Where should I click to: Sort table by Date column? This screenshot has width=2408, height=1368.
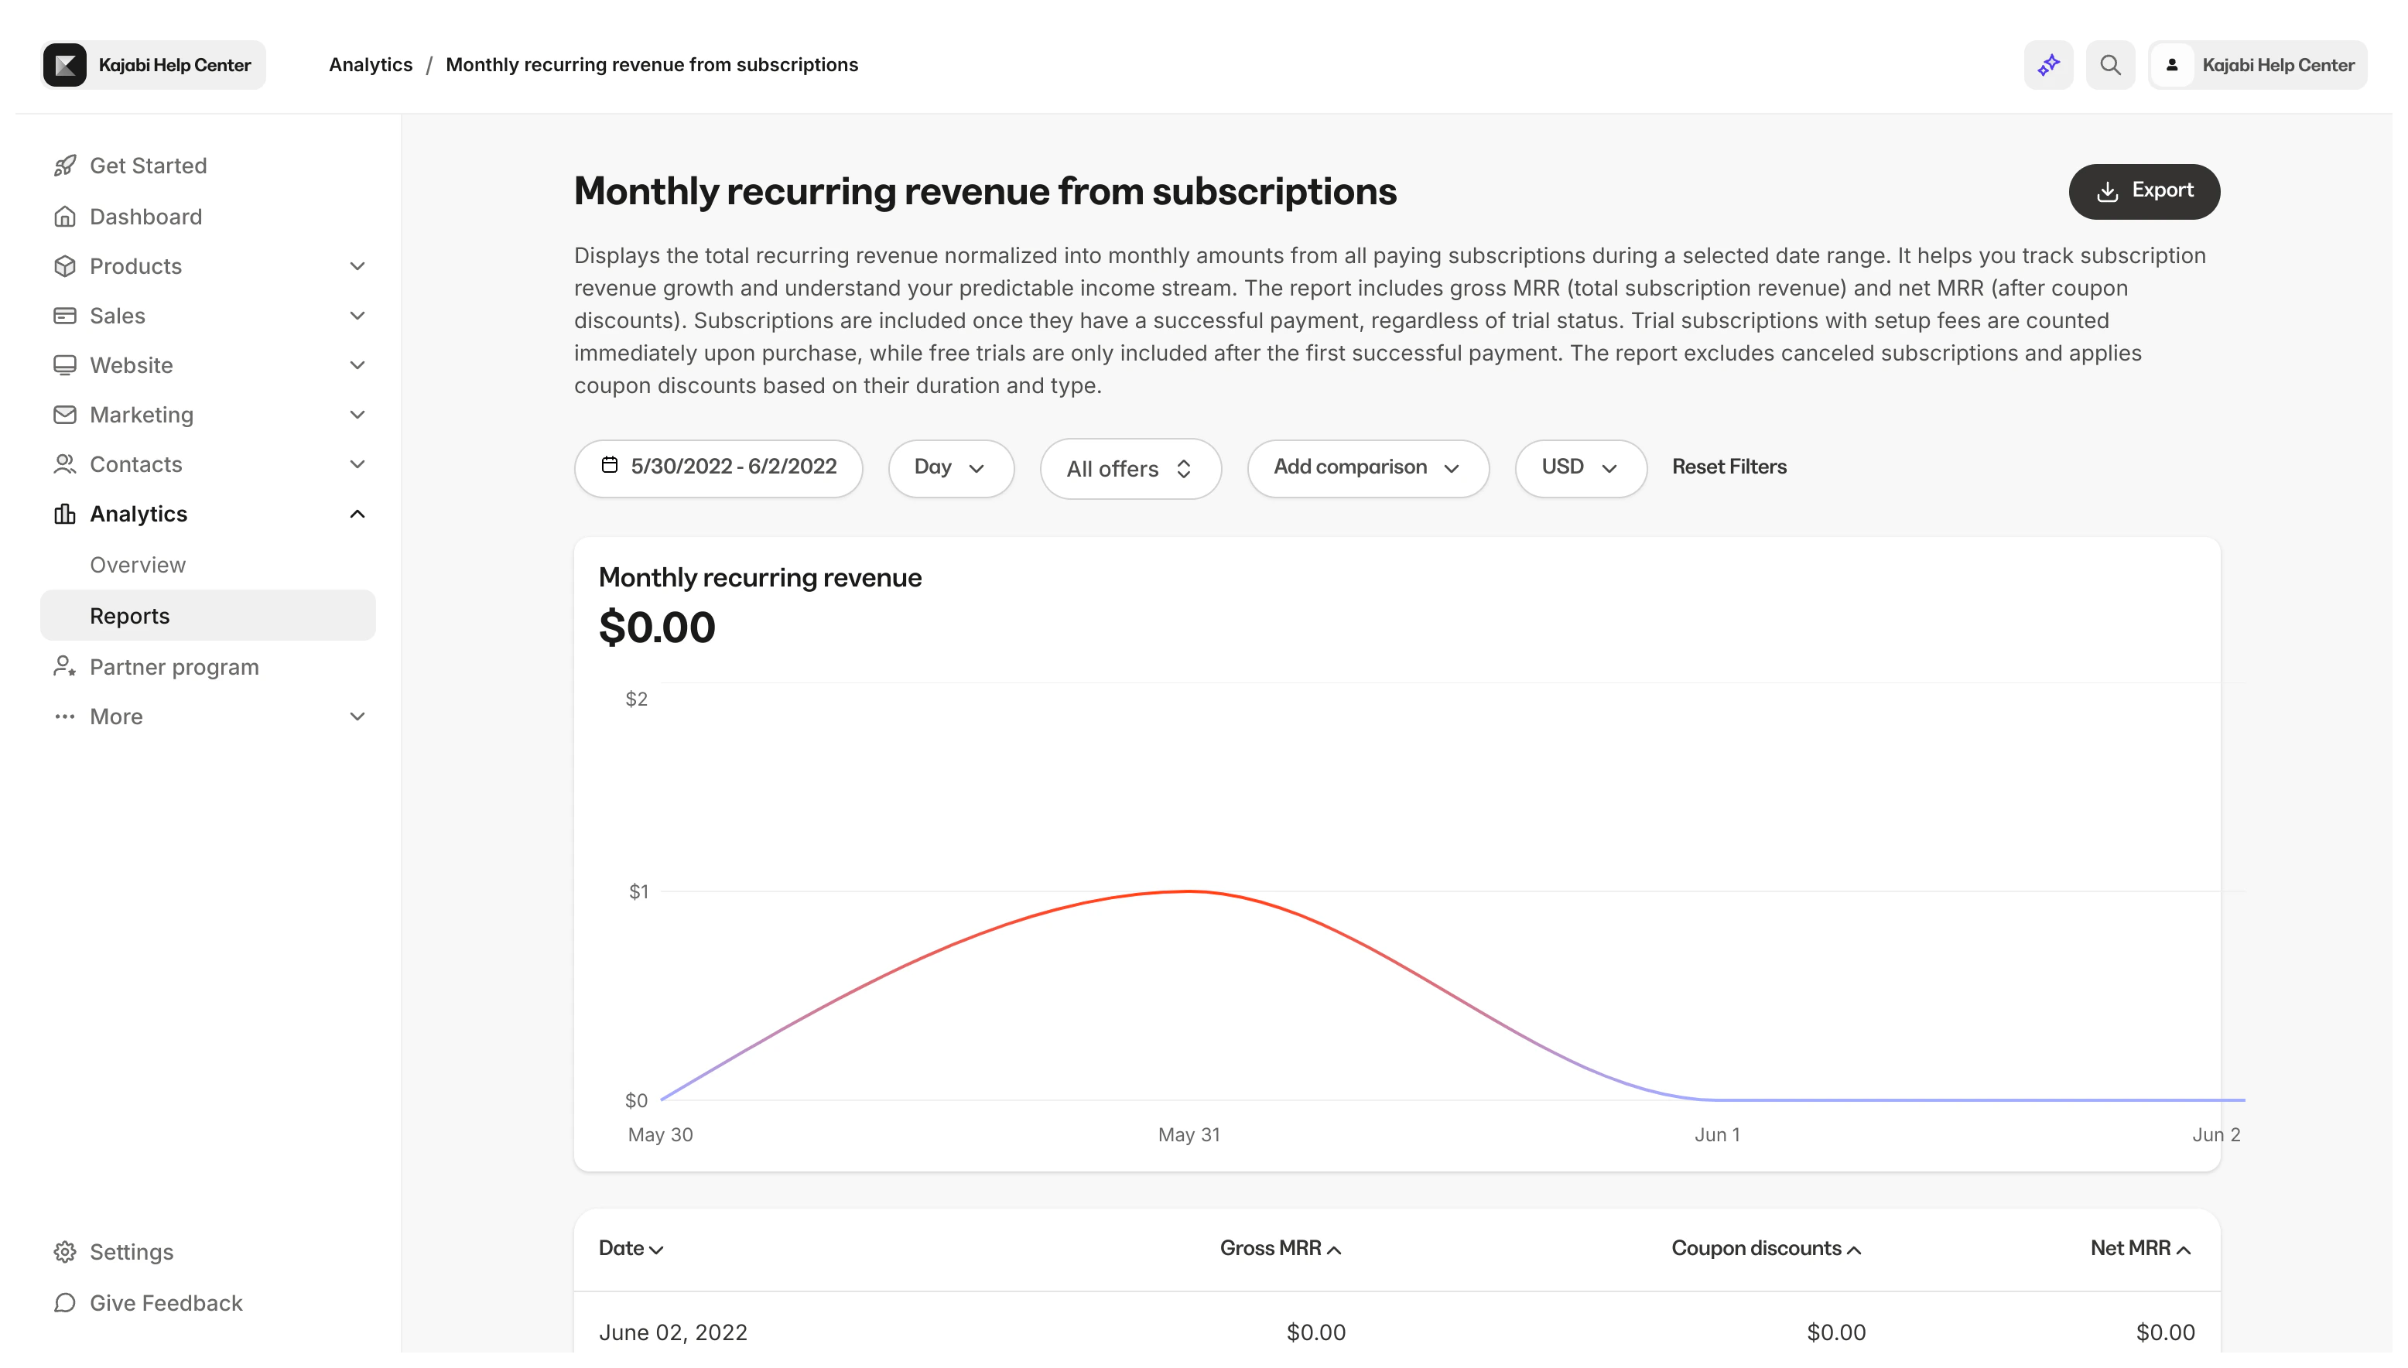click(x=631, y=1249)
